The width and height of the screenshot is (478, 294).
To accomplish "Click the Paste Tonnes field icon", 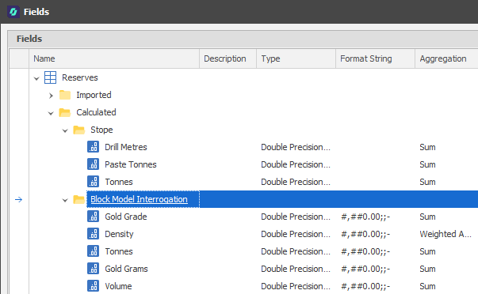I will [93, 164].
